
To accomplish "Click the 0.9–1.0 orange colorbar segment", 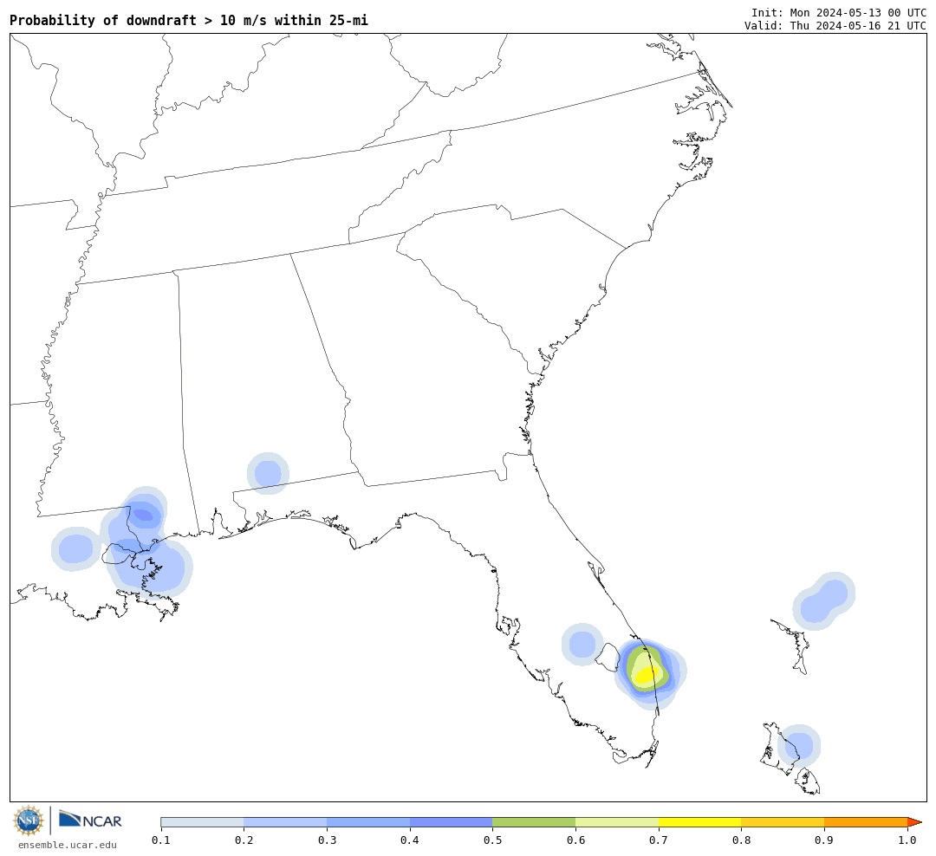I will pyautogui.click(x=866, y=822).
